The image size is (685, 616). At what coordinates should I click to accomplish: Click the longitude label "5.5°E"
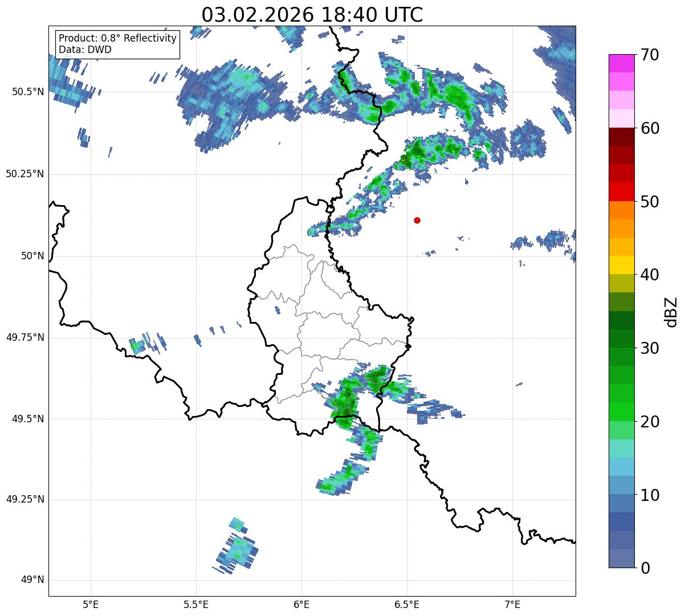pos(196,604)
